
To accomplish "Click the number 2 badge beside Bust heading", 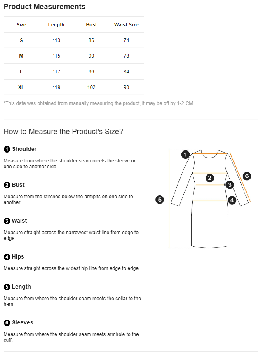I will pos(7,185).
